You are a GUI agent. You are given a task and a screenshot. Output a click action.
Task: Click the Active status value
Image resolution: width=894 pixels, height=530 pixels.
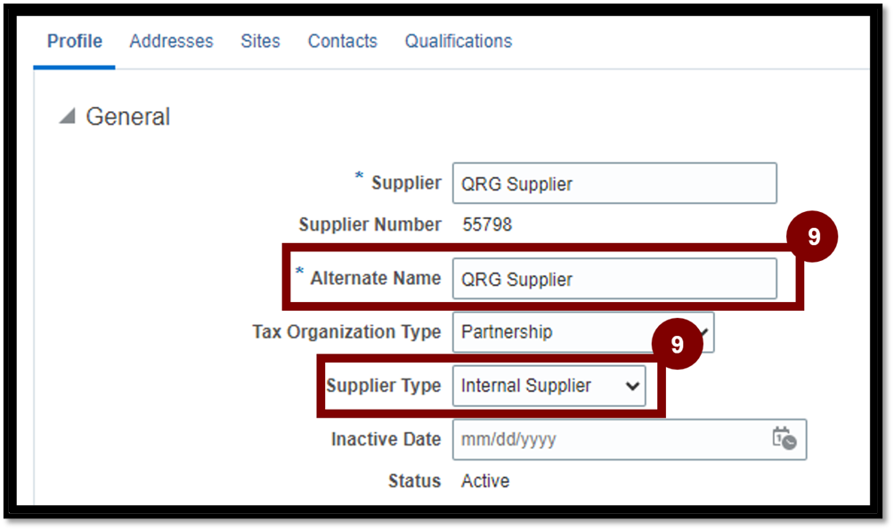[485, 481]
